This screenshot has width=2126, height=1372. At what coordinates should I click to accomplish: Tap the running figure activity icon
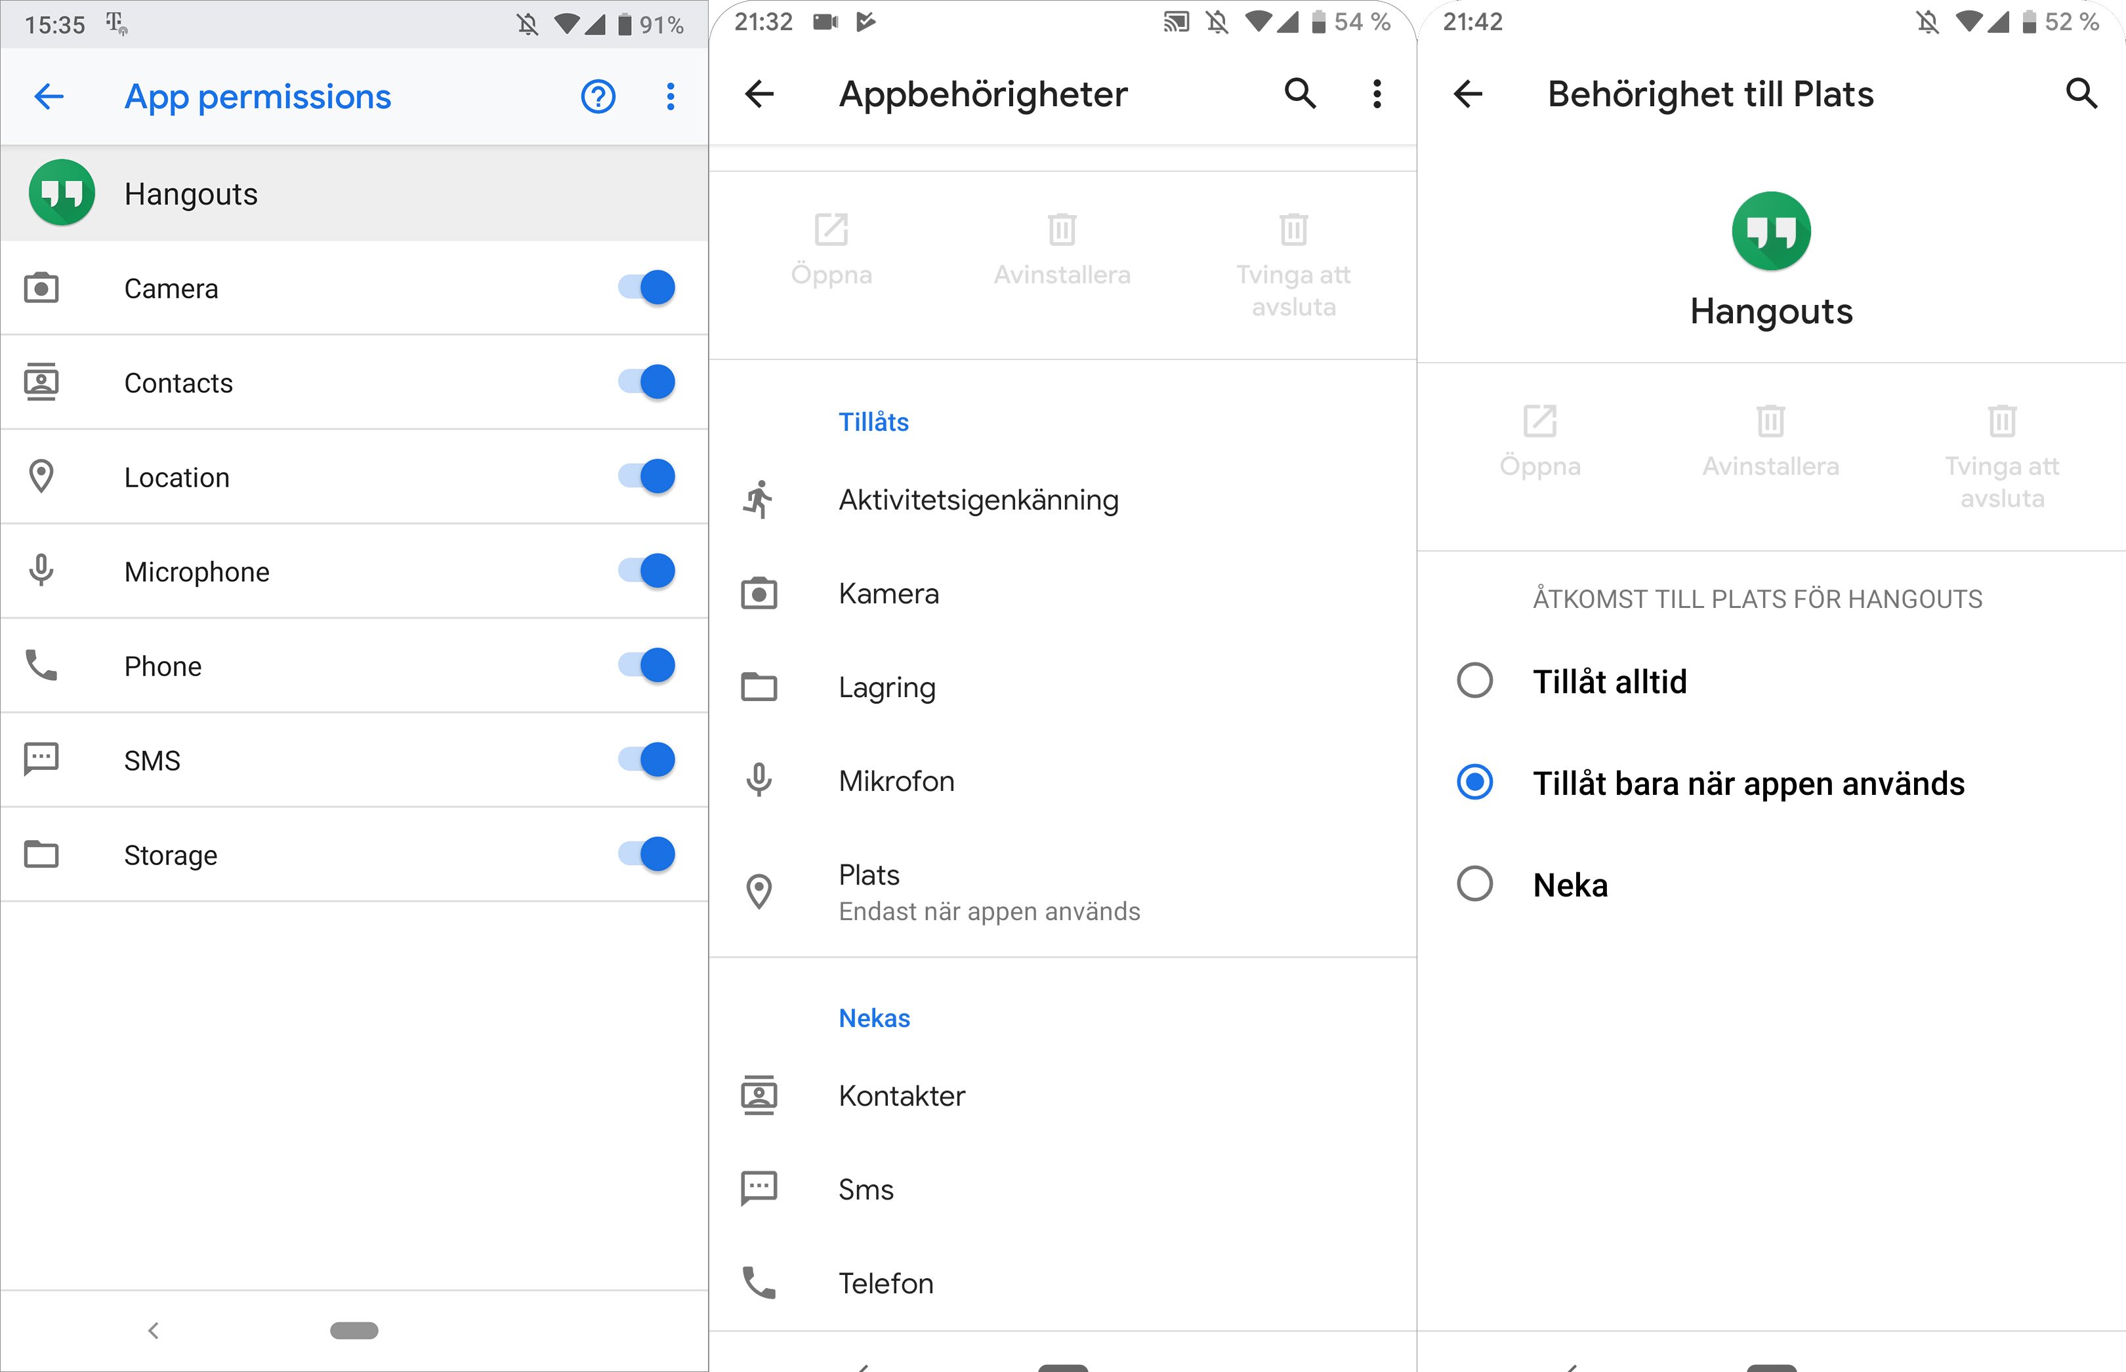tap(759, 500)
